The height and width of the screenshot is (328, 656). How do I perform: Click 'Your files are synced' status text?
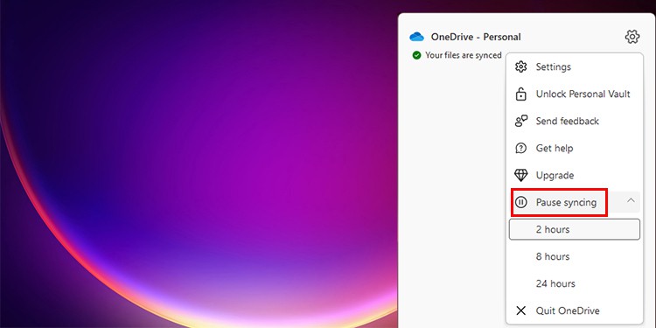pyautogui.click(x=463, y=55)
